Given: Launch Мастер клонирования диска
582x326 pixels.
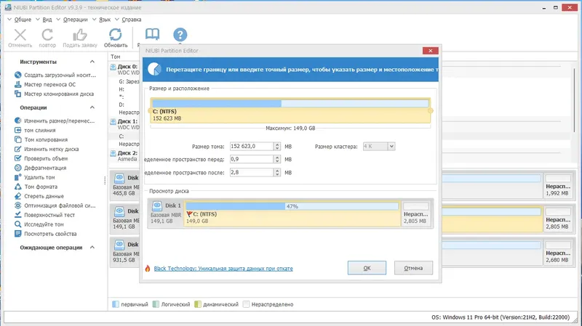Looking at the screenshot, I should [54, 94].
